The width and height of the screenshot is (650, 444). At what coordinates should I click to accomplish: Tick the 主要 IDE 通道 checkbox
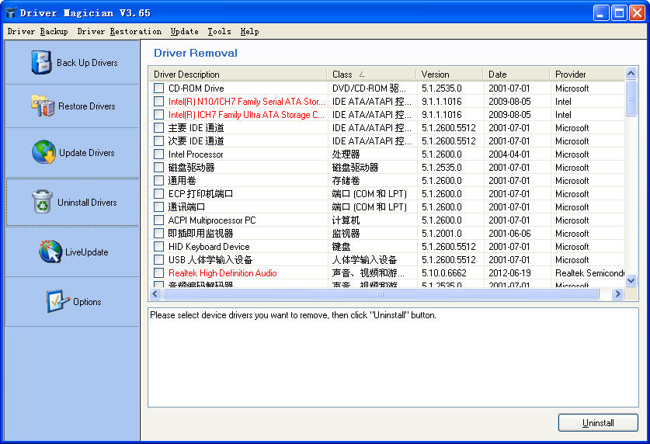click(x=158, y=127)
